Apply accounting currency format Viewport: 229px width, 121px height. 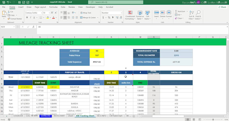[103, 17]
